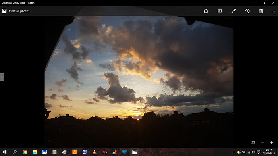Image resolution: width=278 pixels, height=156 pixels.
Task: Open File Explorer from the taskbar
Action: pyautogui.click(x=35, y=152)
